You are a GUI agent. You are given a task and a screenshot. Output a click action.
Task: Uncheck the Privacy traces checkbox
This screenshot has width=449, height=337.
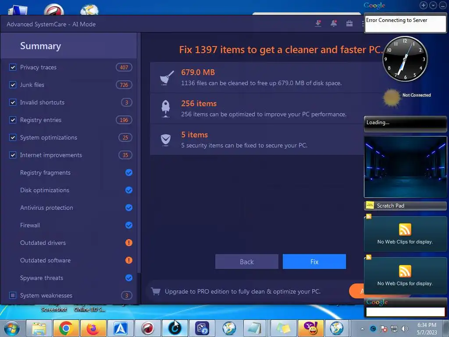[x=13, y=67]
